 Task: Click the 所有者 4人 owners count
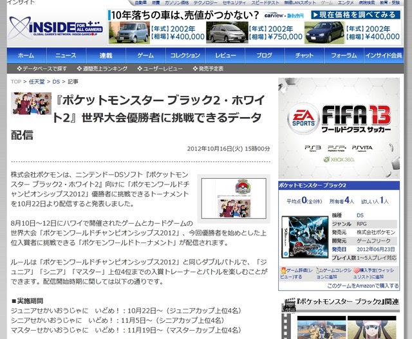(x=342, y=201)
